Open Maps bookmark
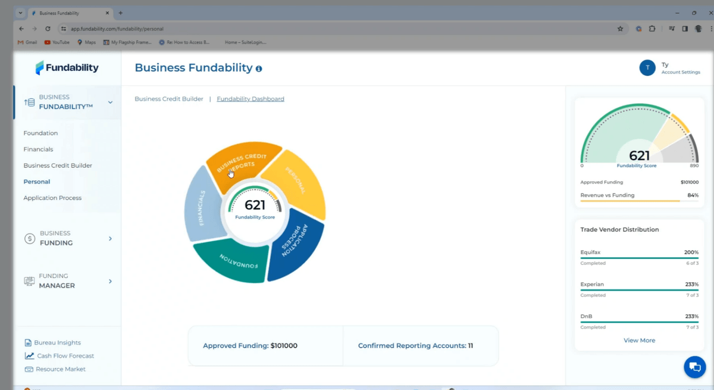Screen dimensions: 714x390 tap(86, 42)
